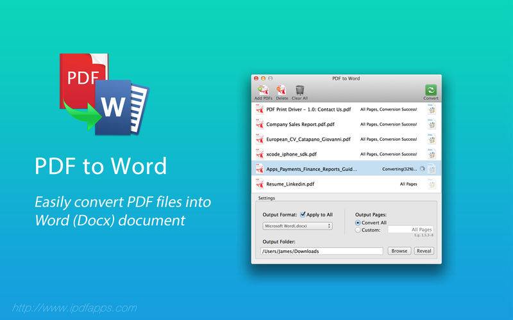Click the Reveal button

tap(424, 251)
